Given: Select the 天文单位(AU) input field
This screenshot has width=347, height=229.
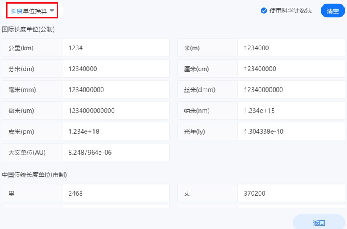Looking at the screenshot, I should pos(115,153).
